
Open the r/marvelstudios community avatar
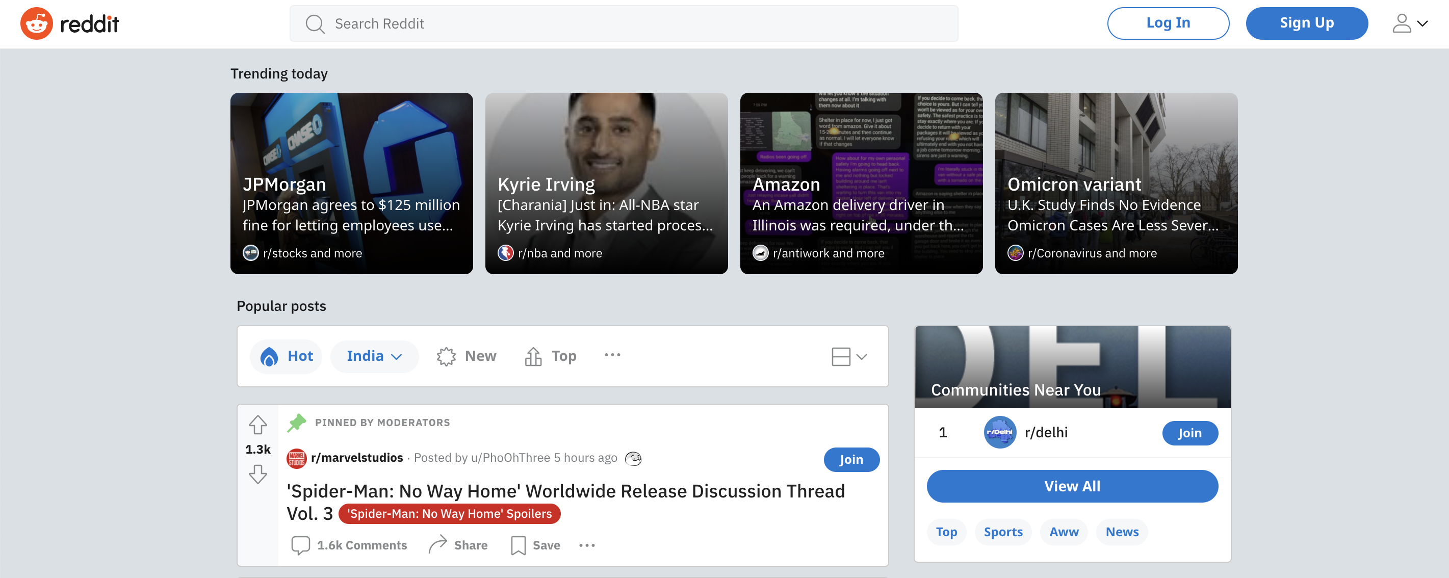pyautogui.click(x=296, y=458)
